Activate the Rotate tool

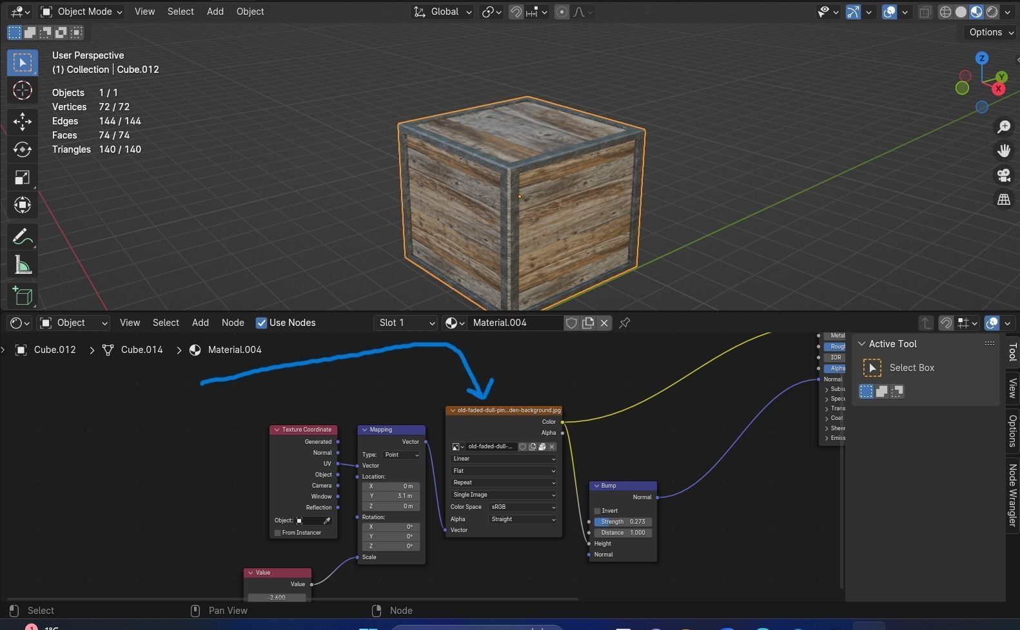tap(23, 149)
